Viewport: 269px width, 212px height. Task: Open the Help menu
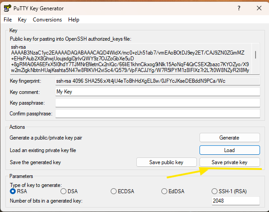74,20
